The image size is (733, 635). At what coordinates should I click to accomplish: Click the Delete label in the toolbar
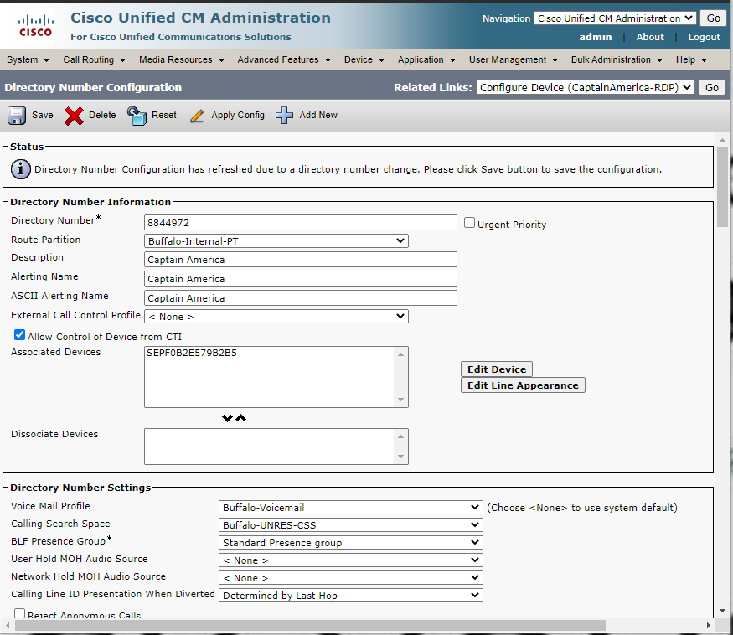point(102,115)
